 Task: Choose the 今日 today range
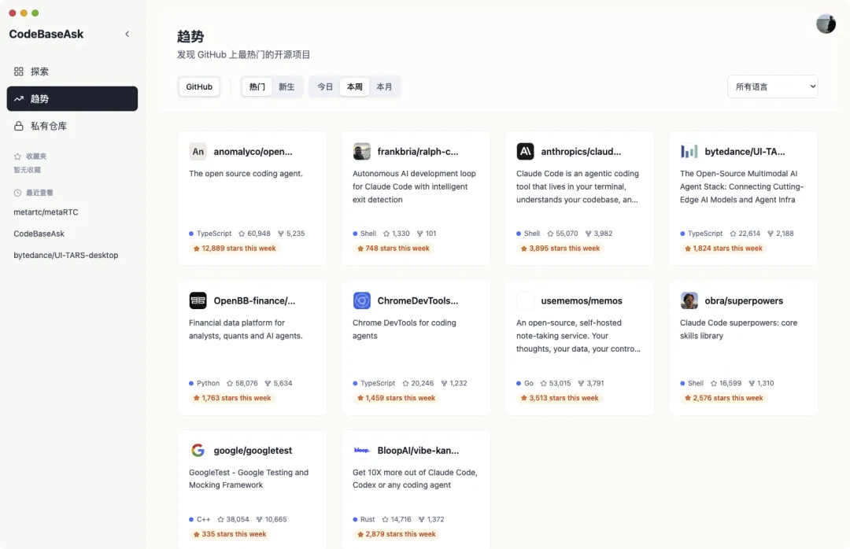[x=325, y=87]
